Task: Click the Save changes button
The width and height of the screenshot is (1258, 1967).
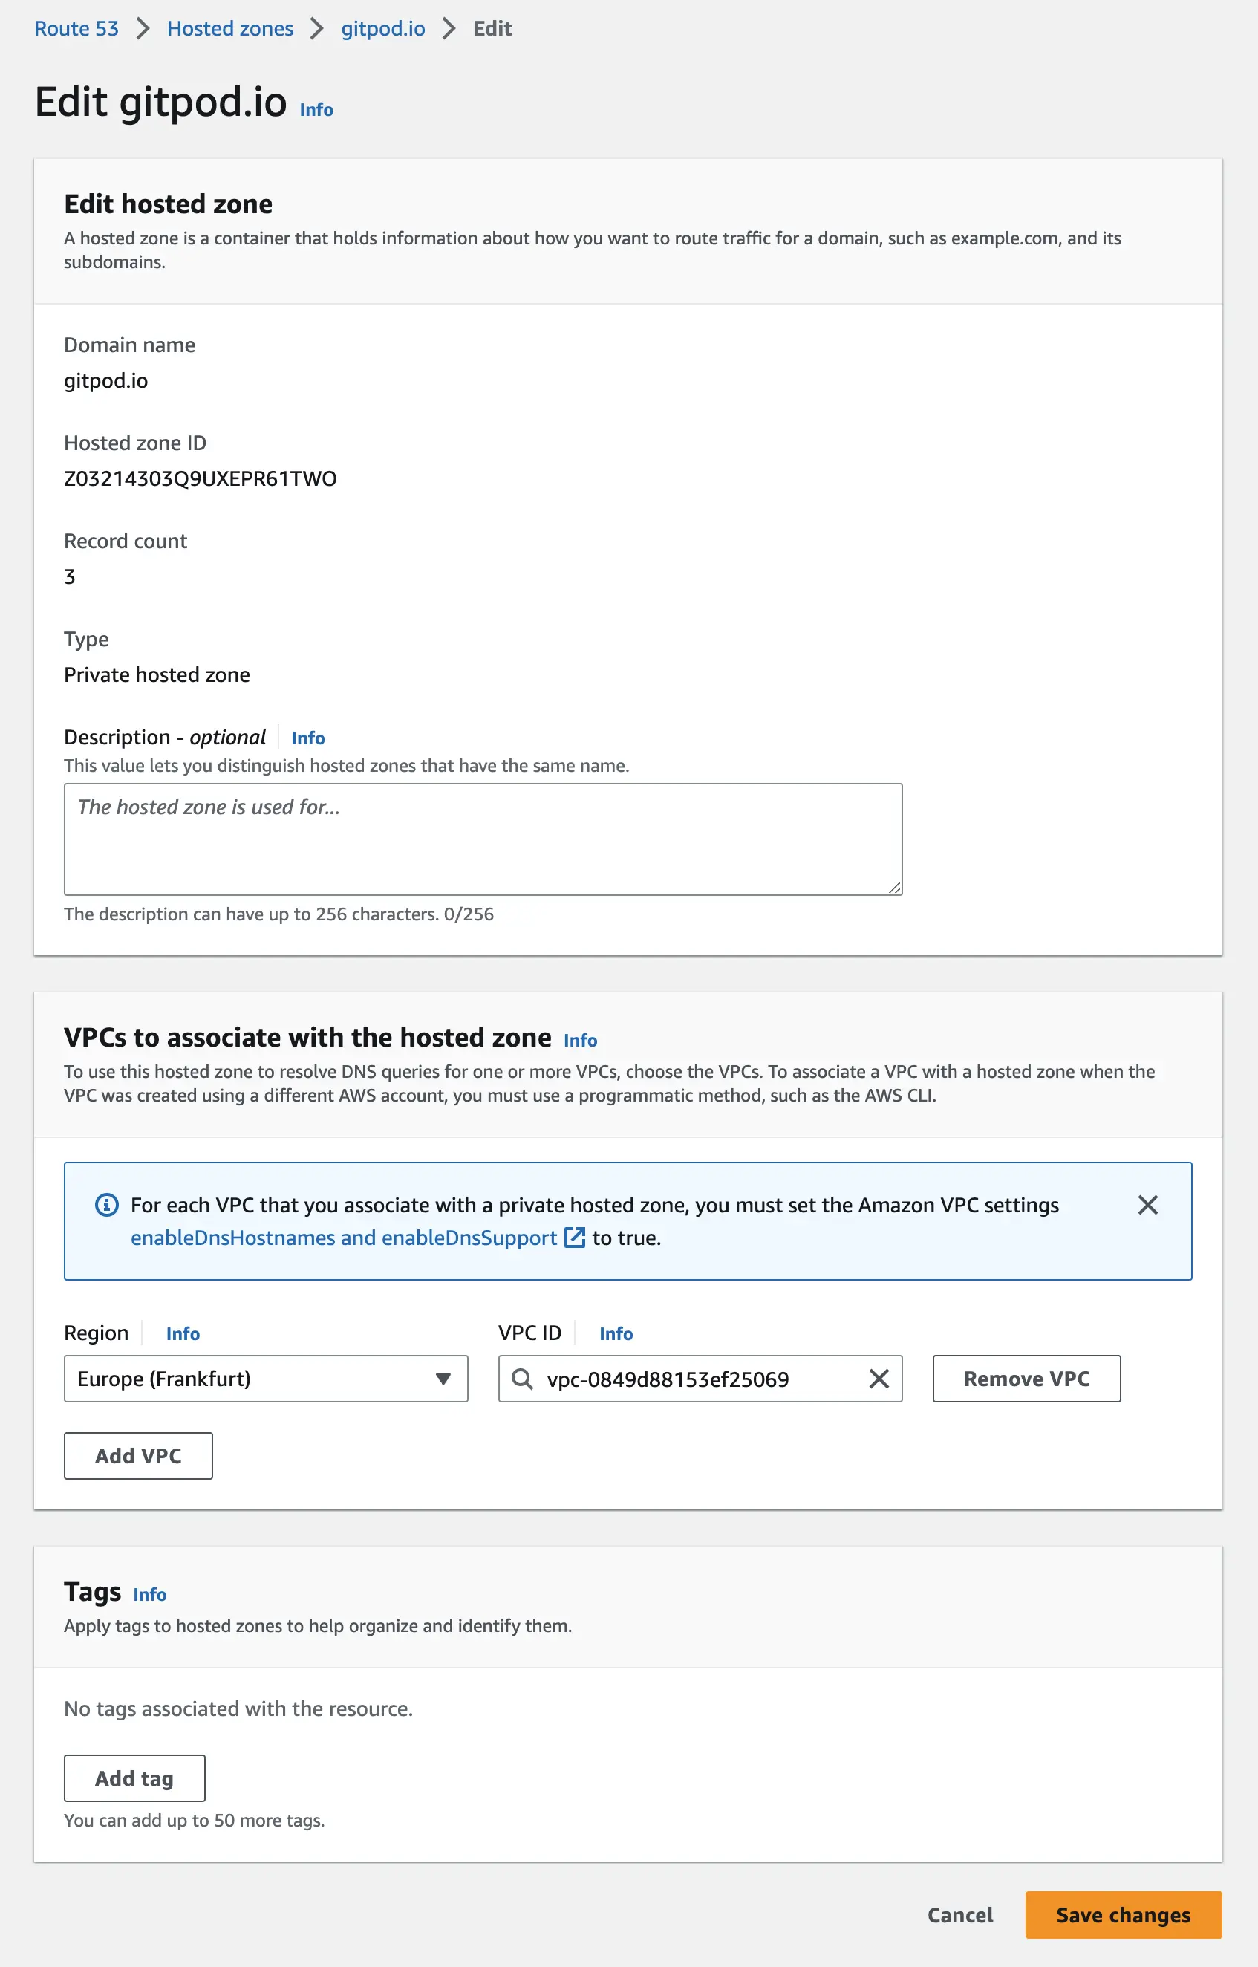Action: point(1123,1915)
